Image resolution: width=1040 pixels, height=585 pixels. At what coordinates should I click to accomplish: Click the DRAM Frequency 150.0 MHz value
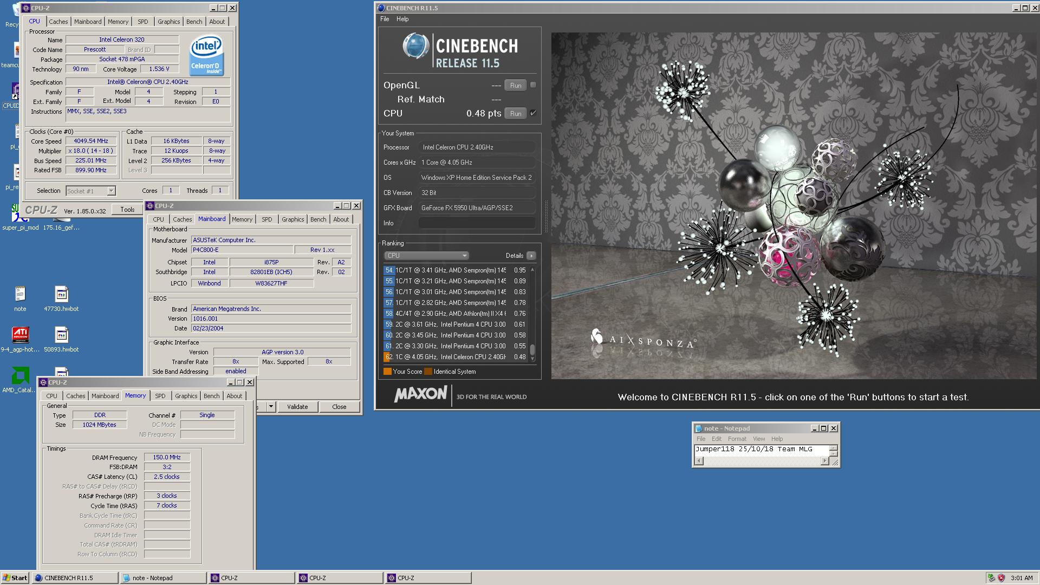167,457
